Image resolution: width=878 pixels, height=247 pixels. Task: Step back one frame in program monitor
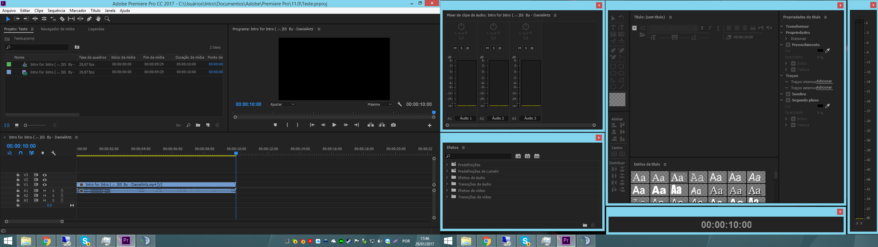click(323, 125)
